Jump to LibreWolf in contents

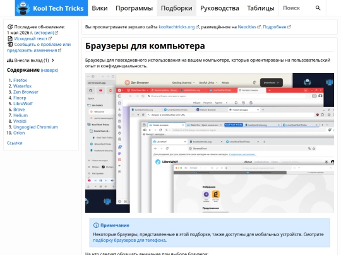click(x=23, y=104)
